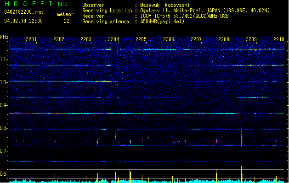Click the 0.7 kHz axis label
Viewport: 289px width, 183px height.
click(4, 151)
